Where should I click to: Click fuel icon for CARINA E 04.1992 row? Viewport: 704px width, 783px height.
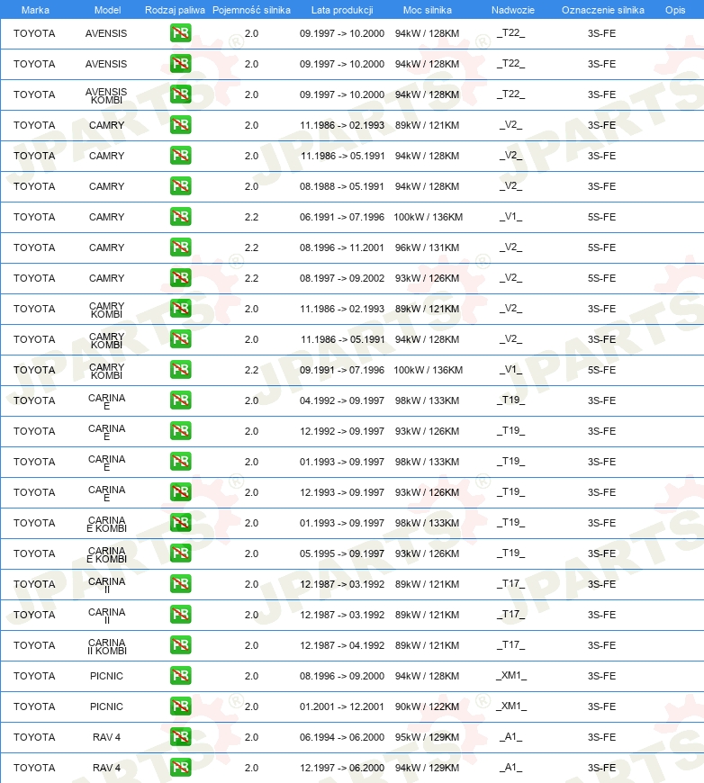click(180, 400)
